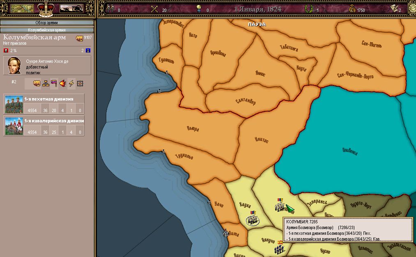
Task: Select the Кито province
Action: (193, 35)
